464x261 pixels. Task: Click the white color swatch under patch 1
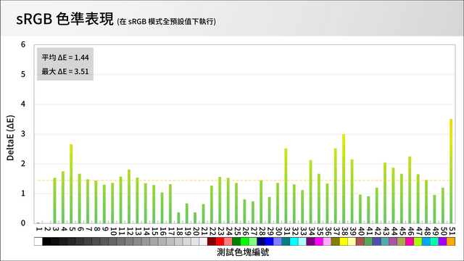38,241
